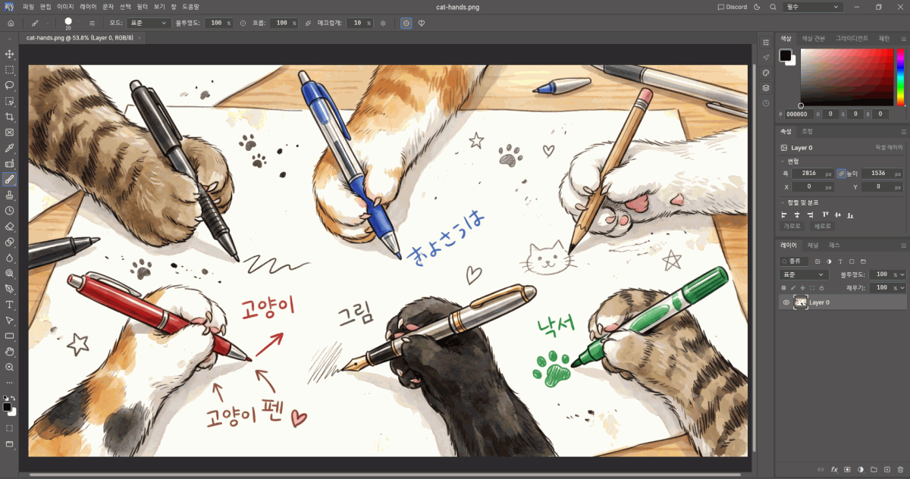The height and width of the screenshot is (479, 910).
Task: Select the Eyedropper tool
Action: (x=10, y=148)
